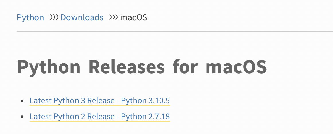Image resolution: width=333 pixels, height=134 pixels.
Task: Open the Python breadcrumb link
Action: 30,18
